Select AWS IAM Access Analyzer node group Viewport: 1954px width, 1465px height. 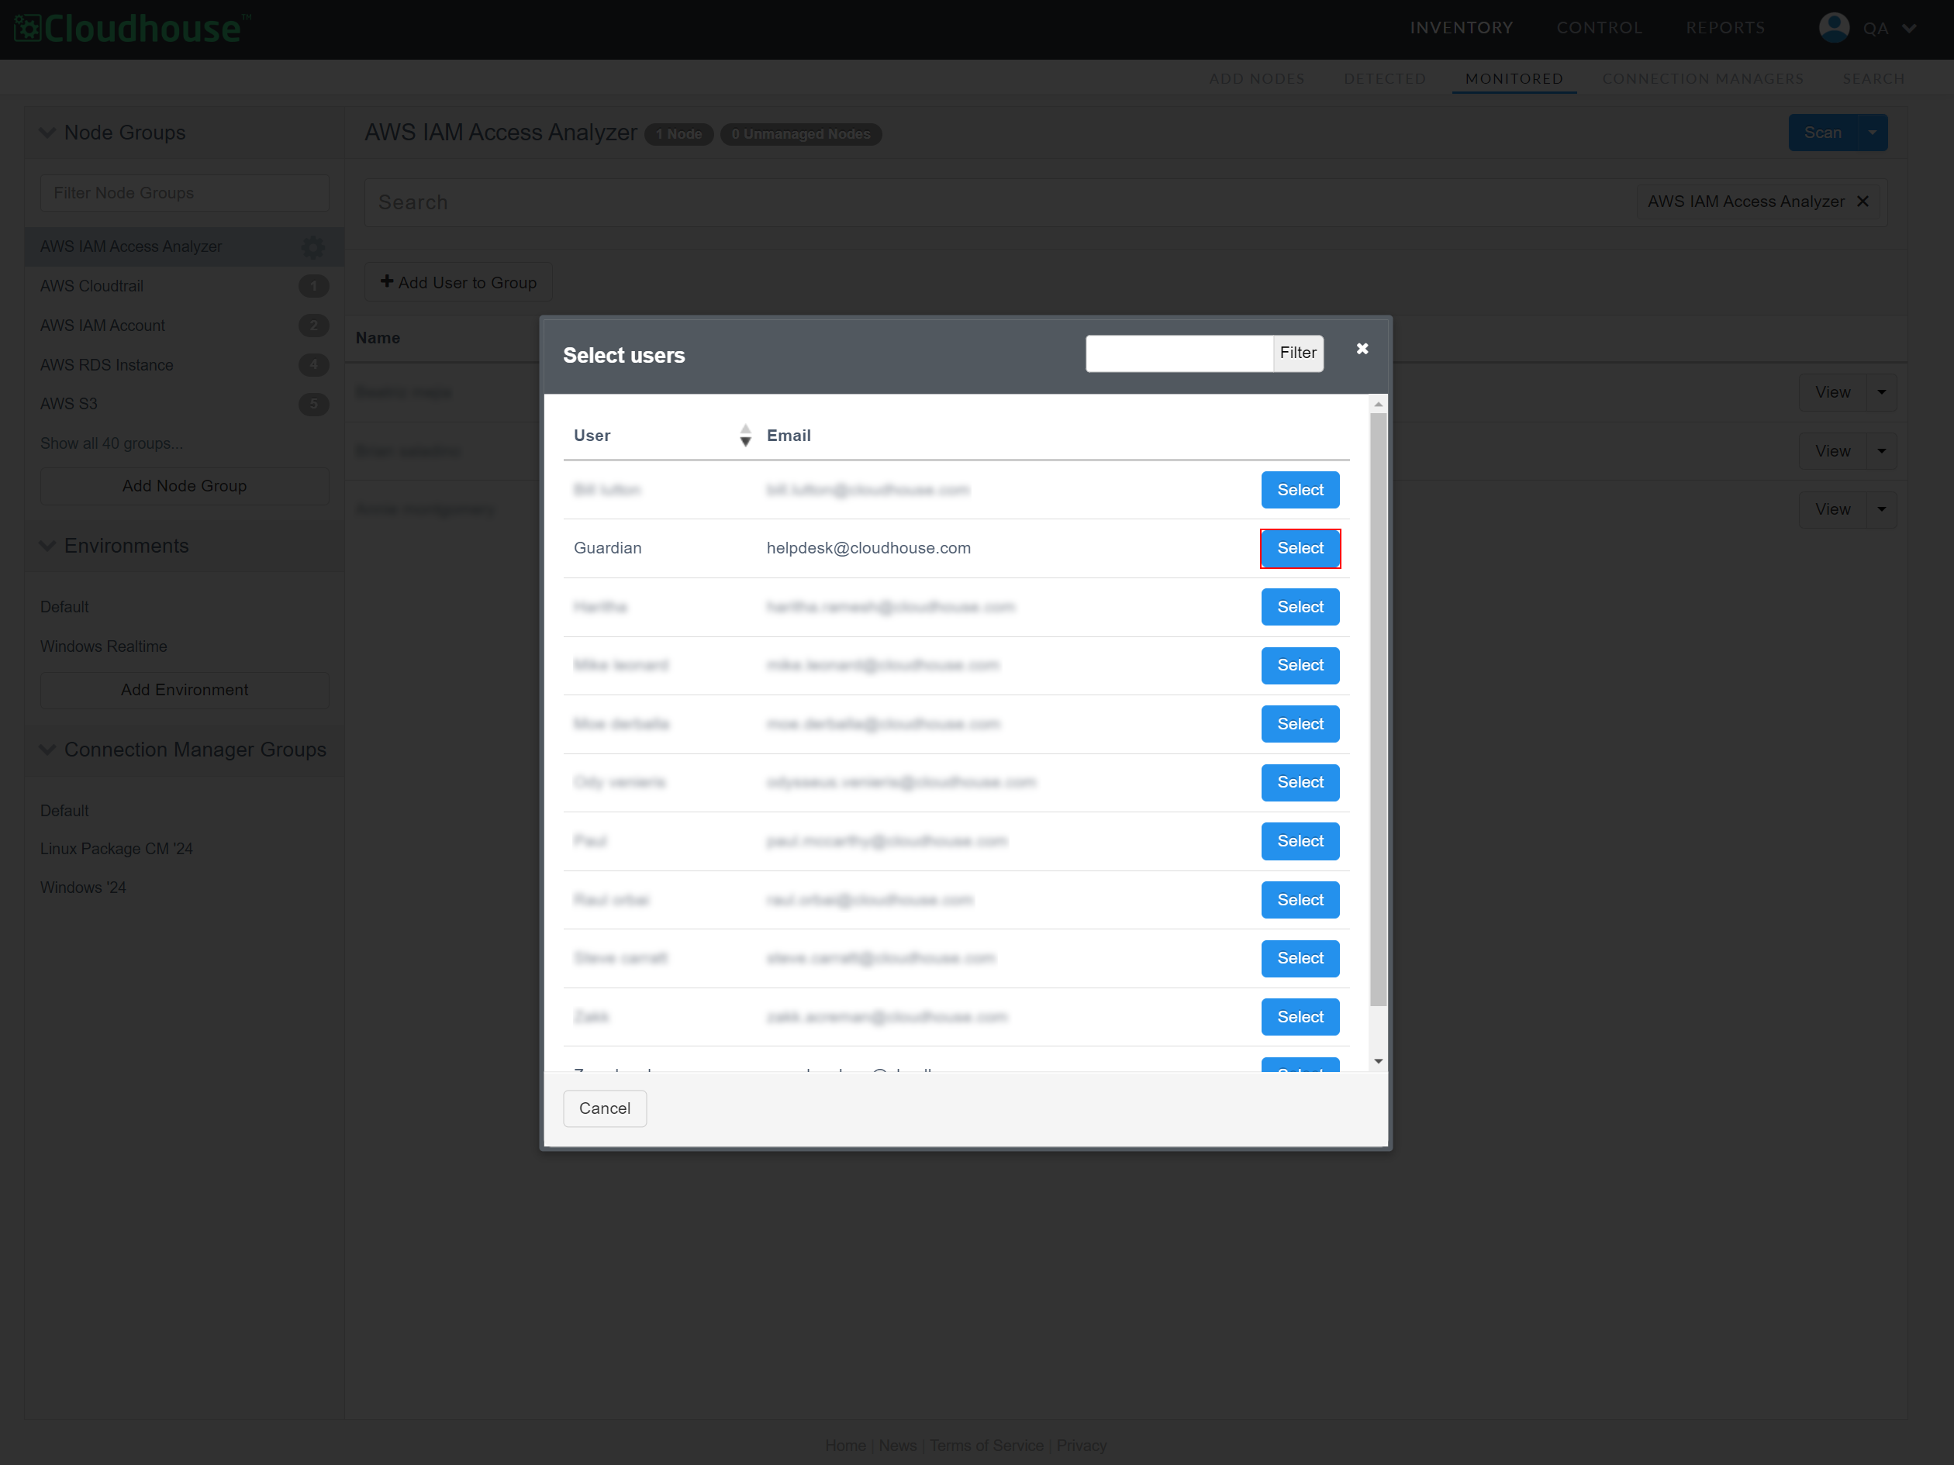pos(131,247)
